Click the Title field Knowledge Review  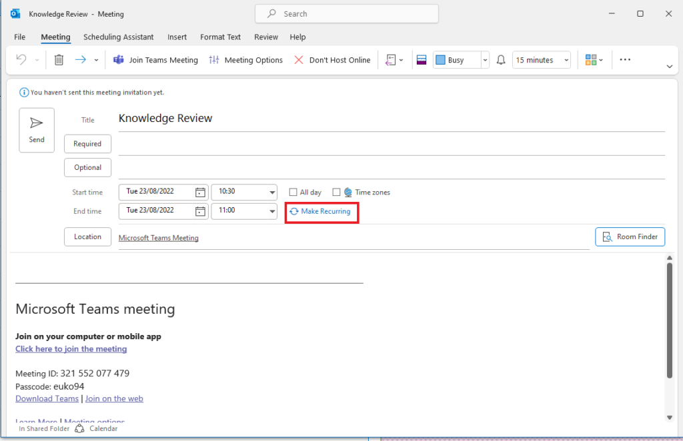pyautogui.click(x=392, y=119)
